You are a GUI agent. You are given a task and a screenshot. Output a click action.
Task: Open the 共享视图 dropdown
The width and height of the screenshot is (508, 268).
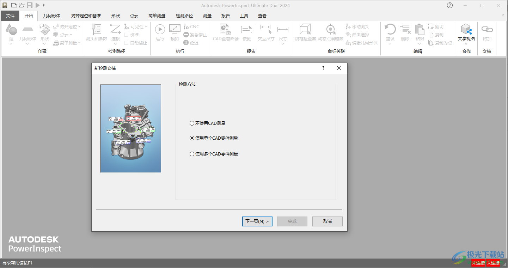tap(466, 44)
